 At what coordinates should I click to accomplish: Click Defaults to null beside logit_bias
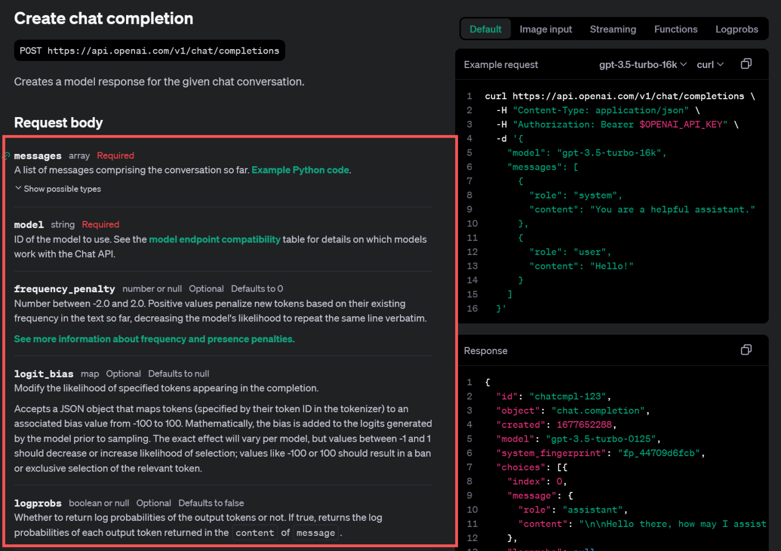(x=179, y=374)
